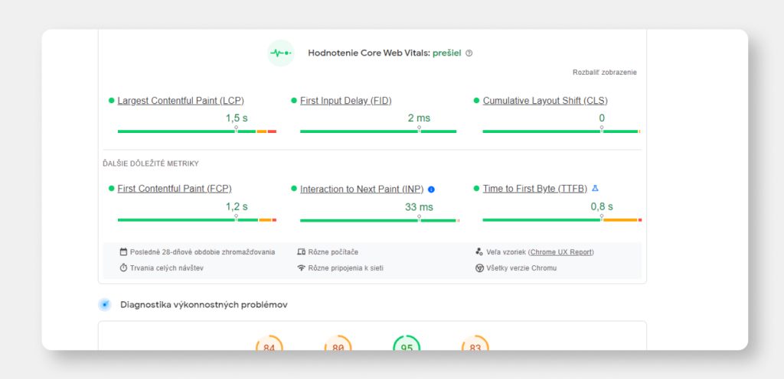Viewport: 784px width, 379px height.
Task: Click the orange 84 score gauge
Action: tap(269, 345)
